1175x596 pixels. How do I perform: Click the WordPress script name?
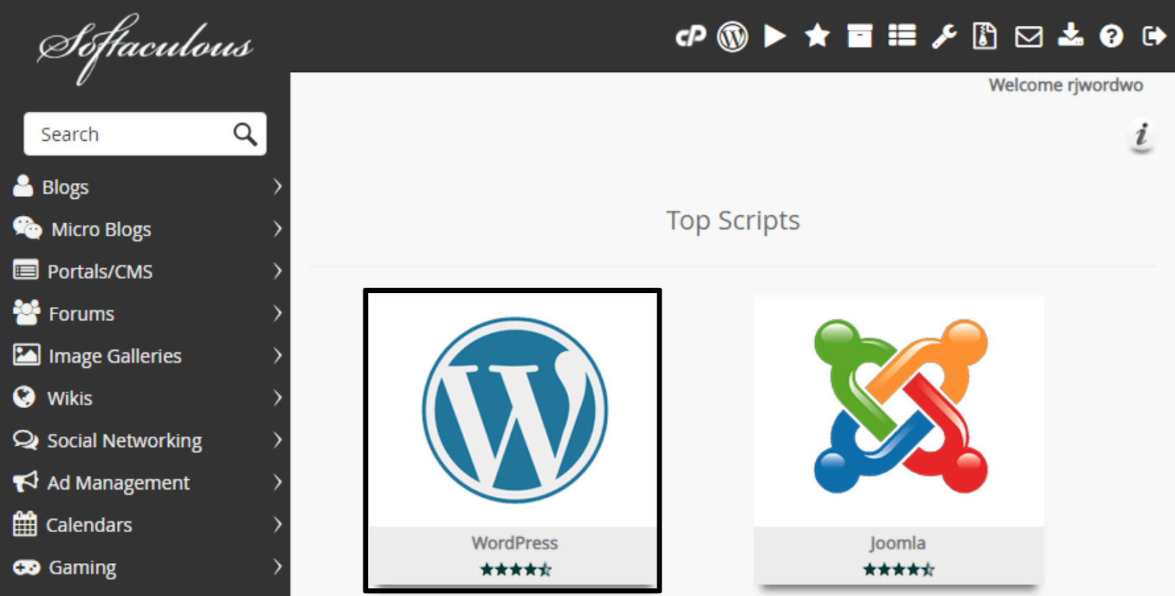[x=515, y=543]
